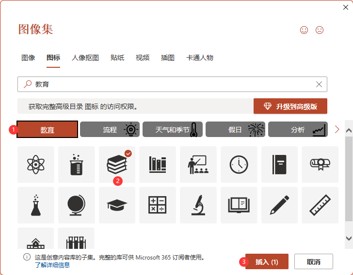Select the globe icon
This screenshot has width=353, height=275.
point(77,205)
